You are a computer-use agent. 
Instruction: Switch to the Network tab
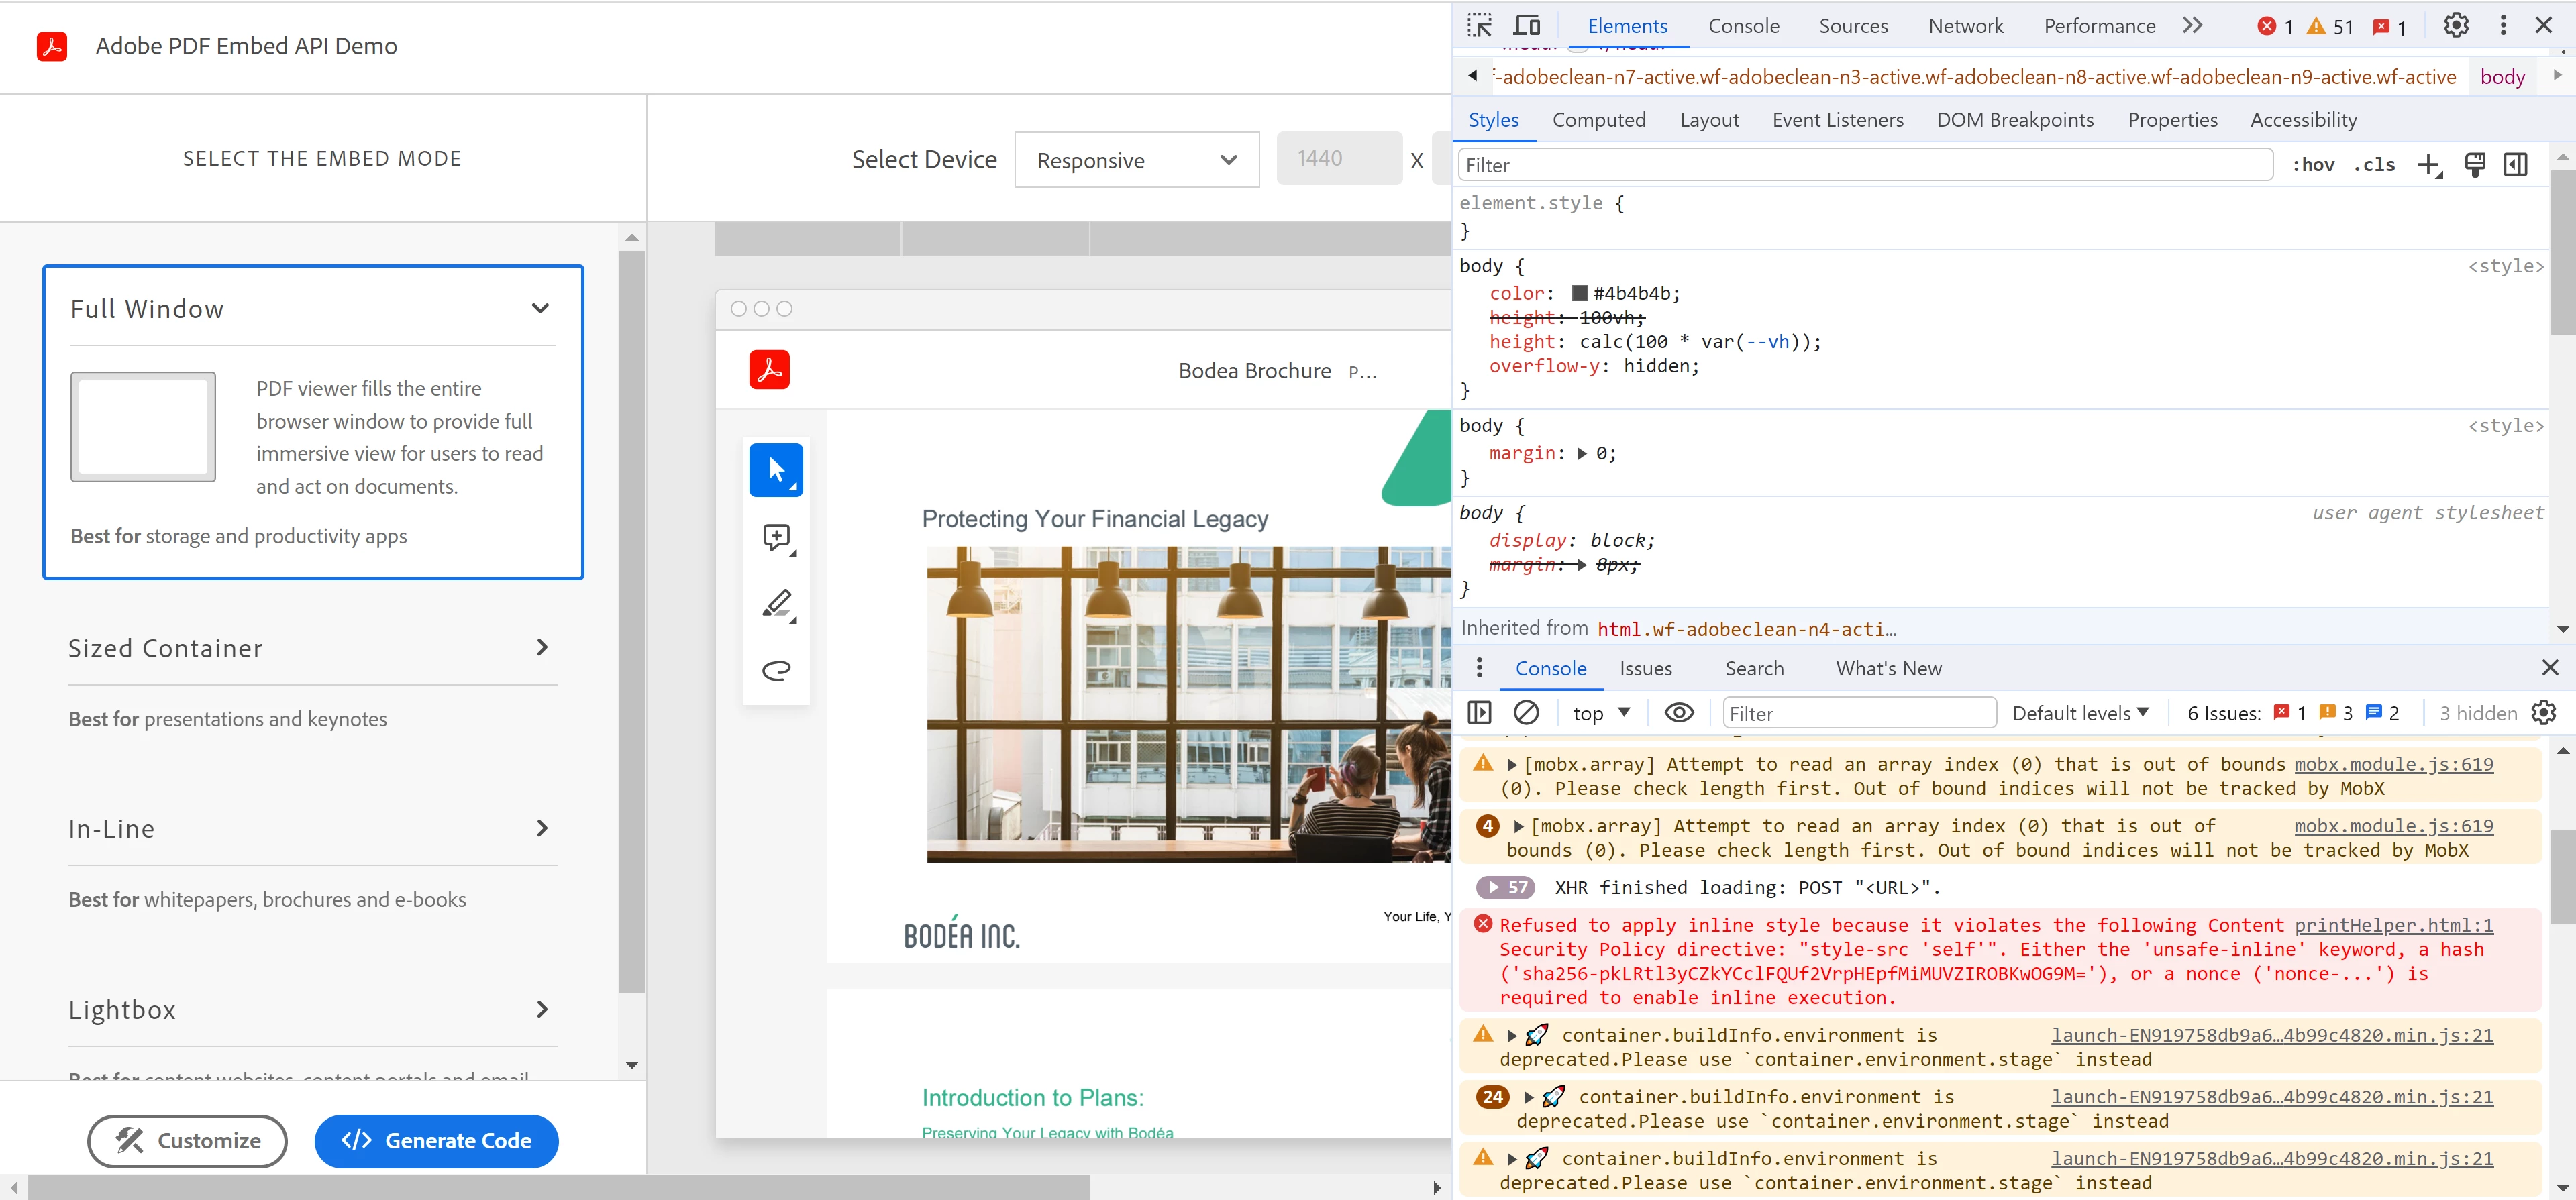(x=1965, y=26)
